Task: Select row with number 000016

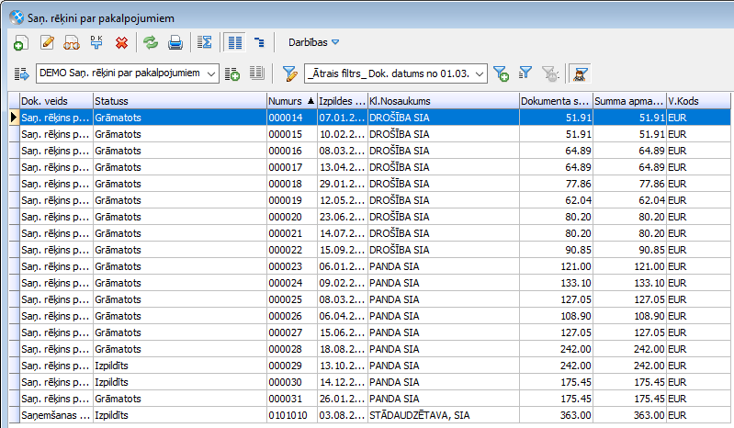Action: pyautogui.click(x=370, y=151)
